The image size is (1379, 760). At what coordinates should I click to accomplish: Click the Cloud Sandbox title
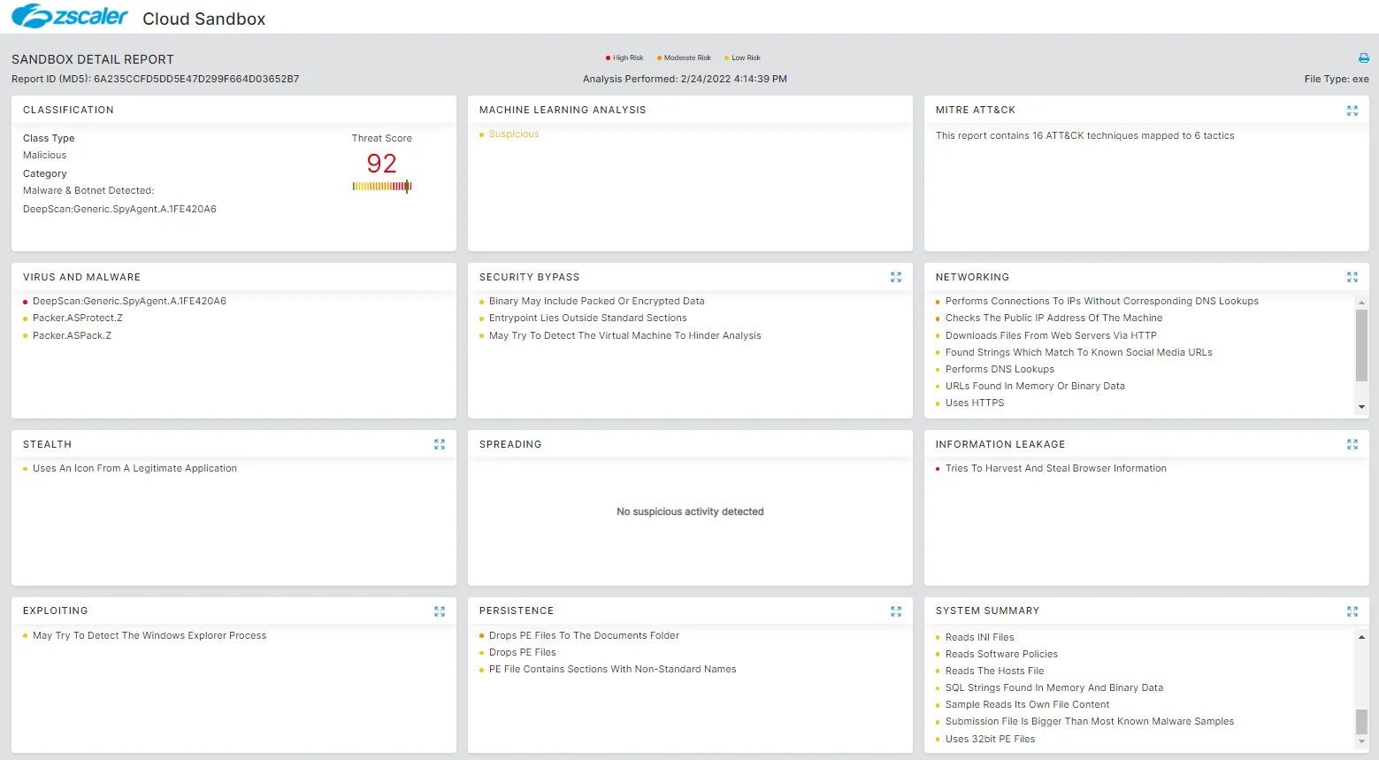204,19
